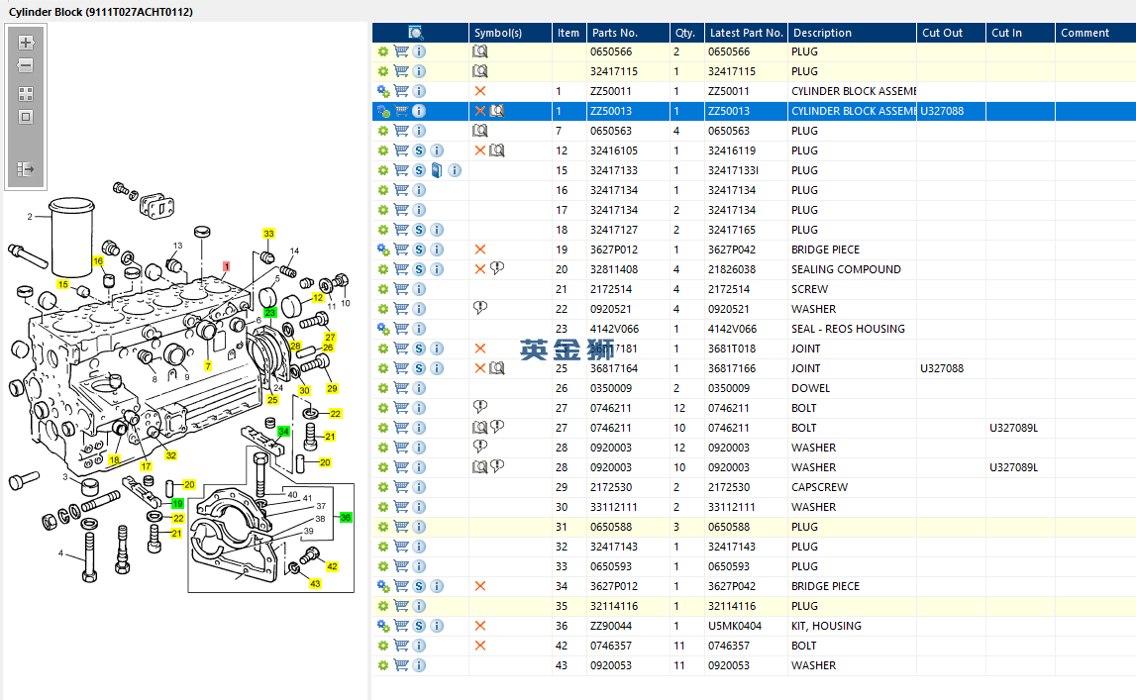The image size is (1136, 700).
Task: Click the blue book icon in row 32417133
Action: coord(437,170)
